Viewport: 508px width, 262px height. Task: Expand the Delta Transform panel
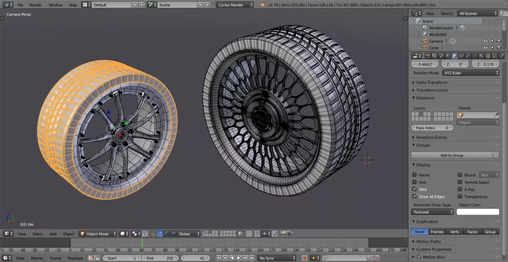coord(431,82)
